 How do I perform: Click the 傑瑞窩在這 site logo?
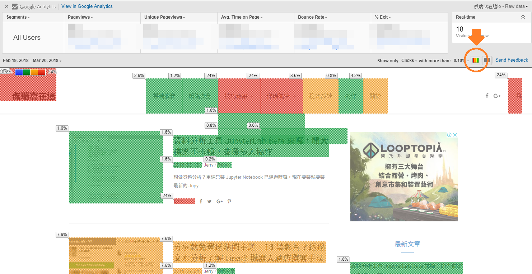click(34, 96)
